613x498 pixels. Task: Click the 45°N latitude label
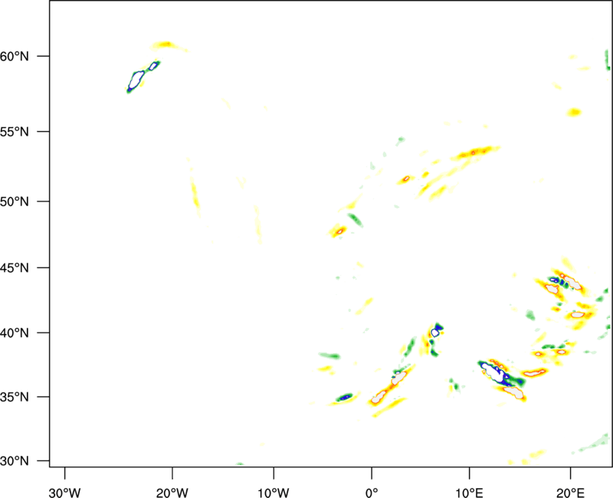[15, 268]
